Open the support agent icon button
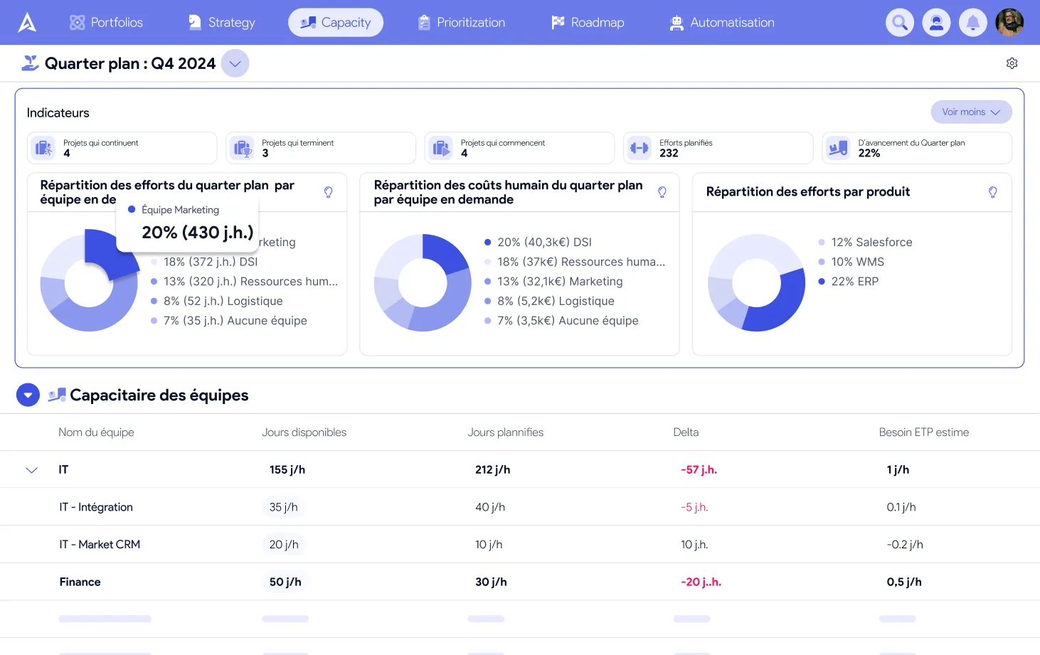Image resolution: width=1040 pixels, height=655 pixels. (936, 23)
